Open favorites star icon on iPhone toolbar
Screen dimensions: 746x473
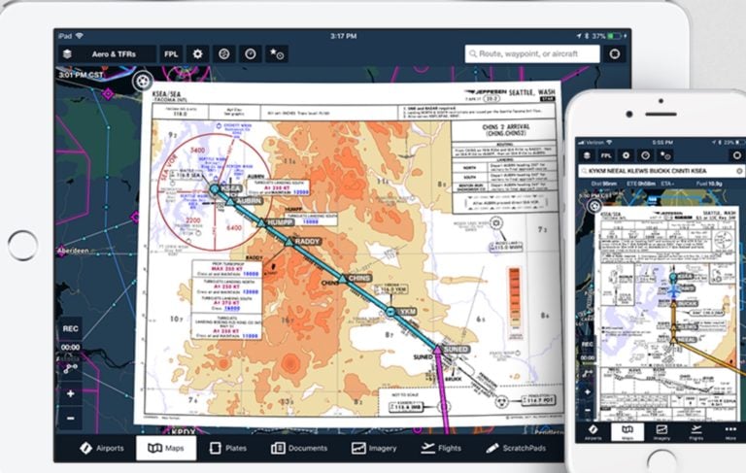[664, 155]
